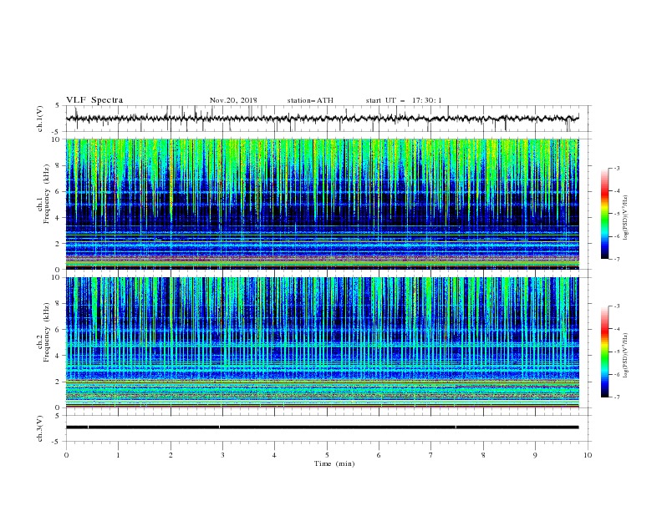Click time axis tick label "6"

pyautogui.click(x=379, y=455)
